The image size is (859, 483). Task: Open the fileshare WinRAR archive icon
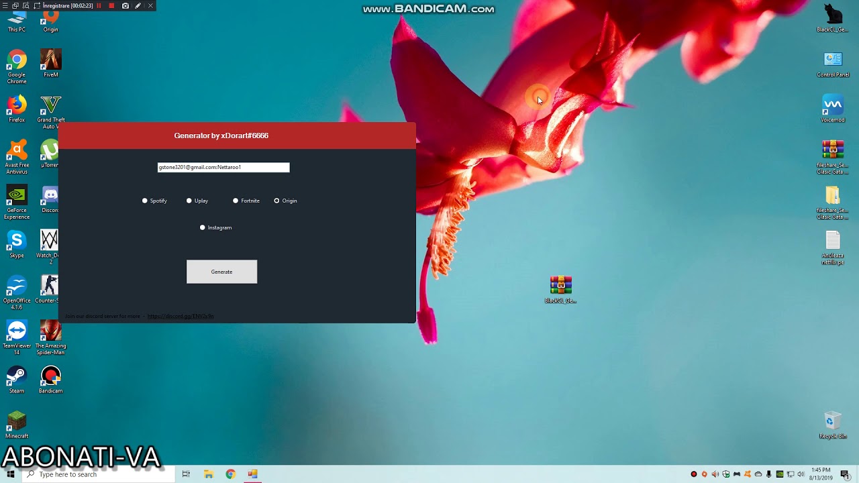click(833, 158)
